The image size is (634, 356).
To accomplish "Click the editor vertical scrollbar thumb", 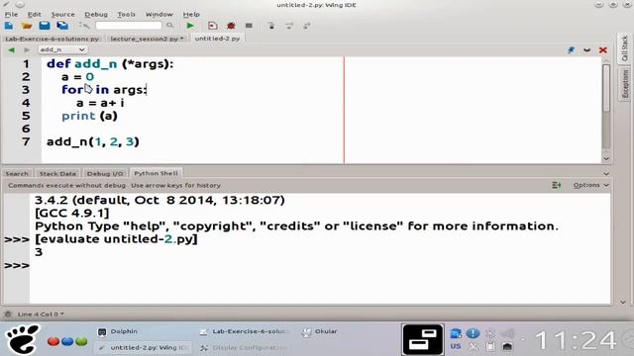I will point(606,87).
